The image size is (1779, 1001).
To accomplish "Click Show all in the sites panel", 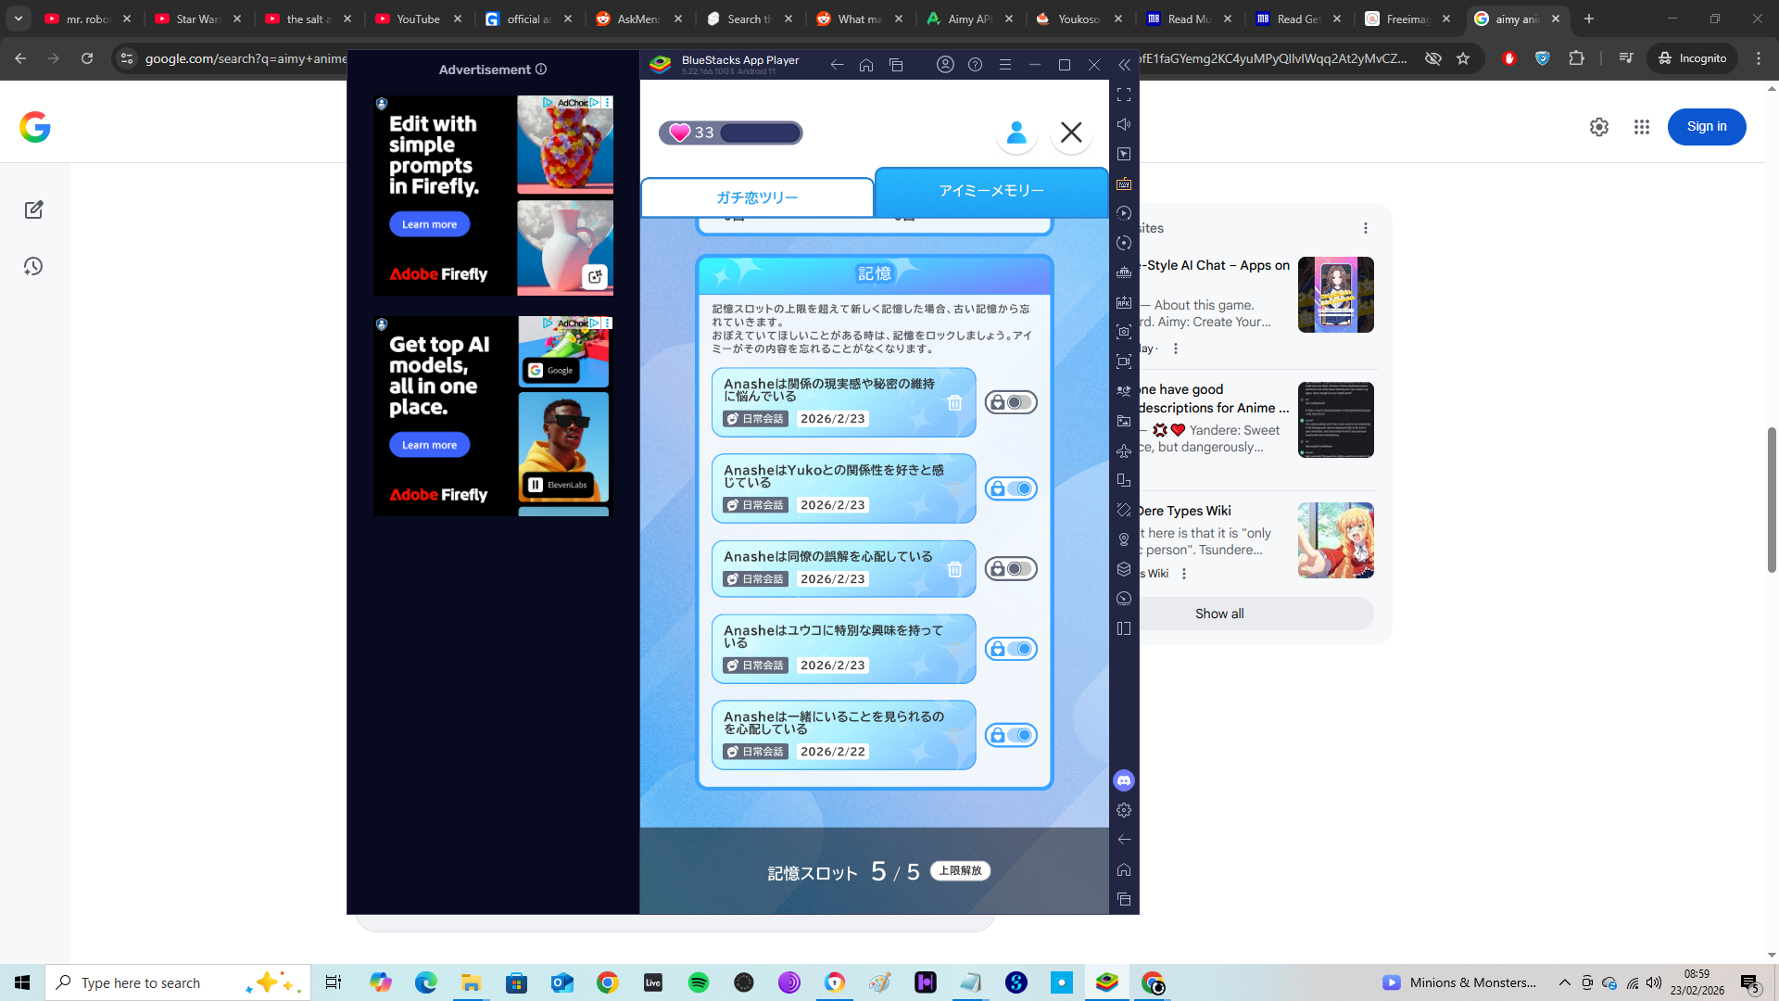I will point(1219,614).
